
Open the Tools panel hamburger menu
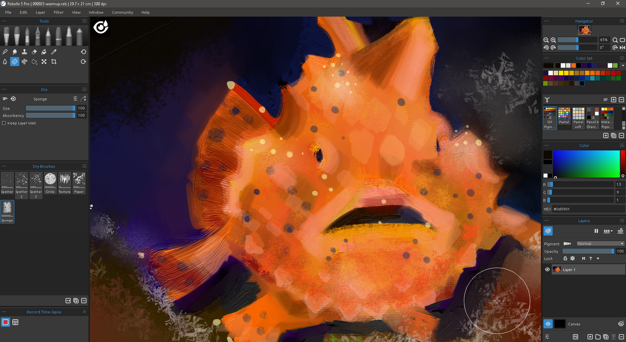[84, 21]
